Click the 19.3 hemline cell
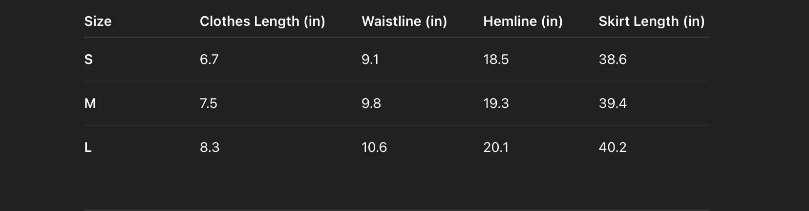 [496, 104]
